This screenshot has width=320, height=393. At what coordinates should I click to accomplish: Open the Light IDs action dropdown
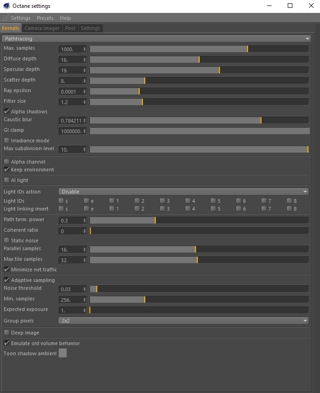point(184,192)
